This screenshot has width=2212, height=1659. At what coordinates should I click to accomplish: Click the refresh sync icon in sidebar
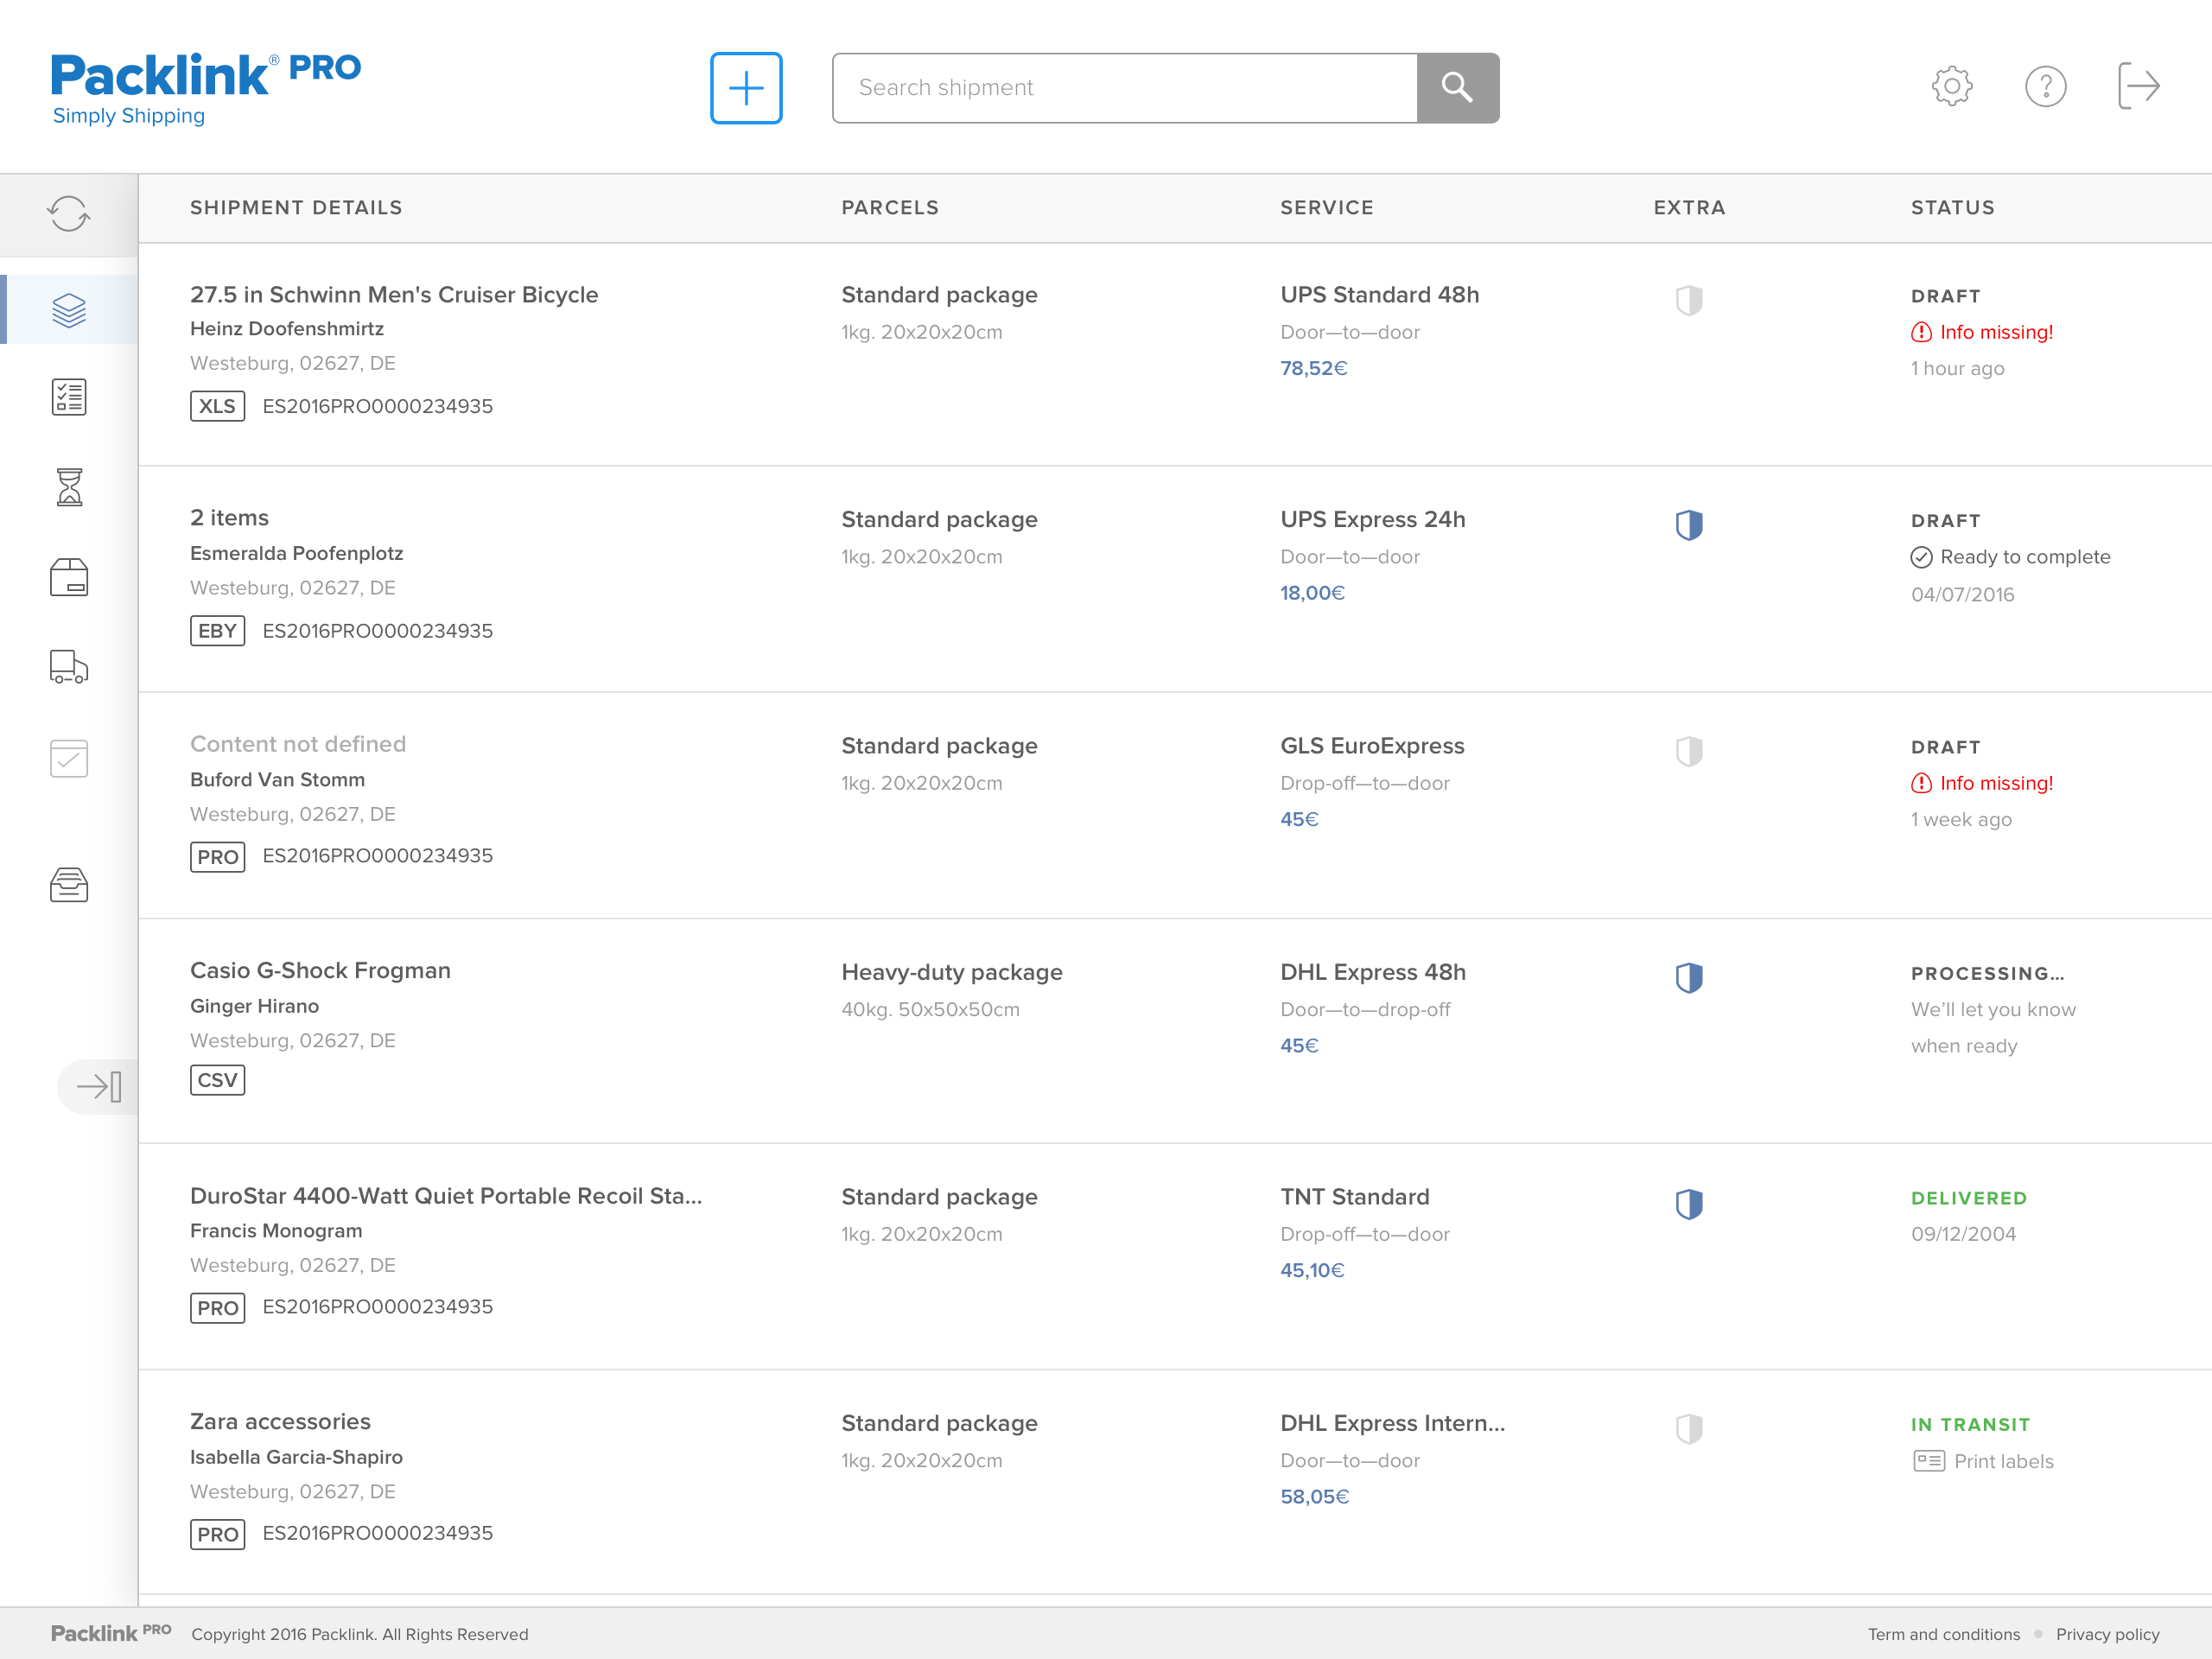68,213
